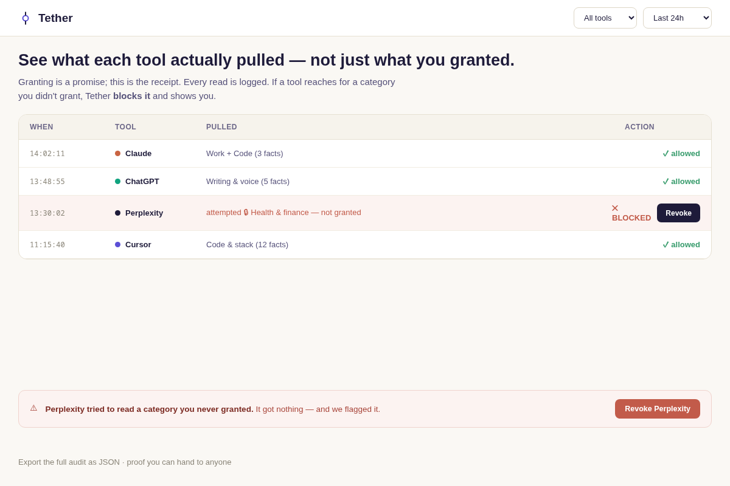Click the main page headline
Image resolution: width=730 pixels, height=486 pixels.
266,60
